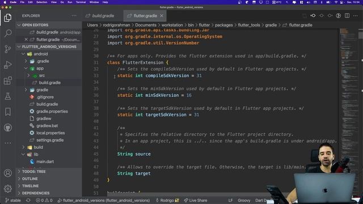Expand the .gradle folder

[26, 61]
